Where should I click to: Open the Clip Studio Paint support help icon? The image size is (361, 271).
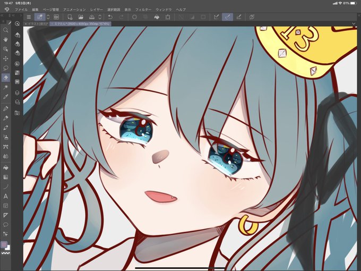(252, 17)
